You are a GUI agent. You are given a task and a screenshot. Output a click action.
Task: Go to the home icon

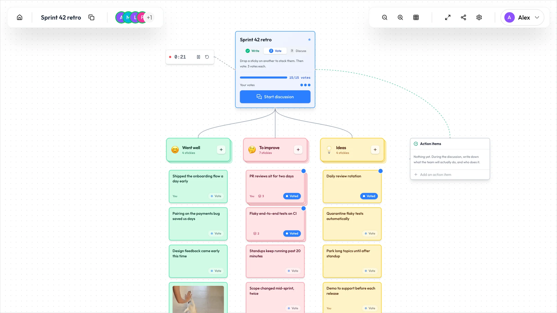click(x=19, y=17)
